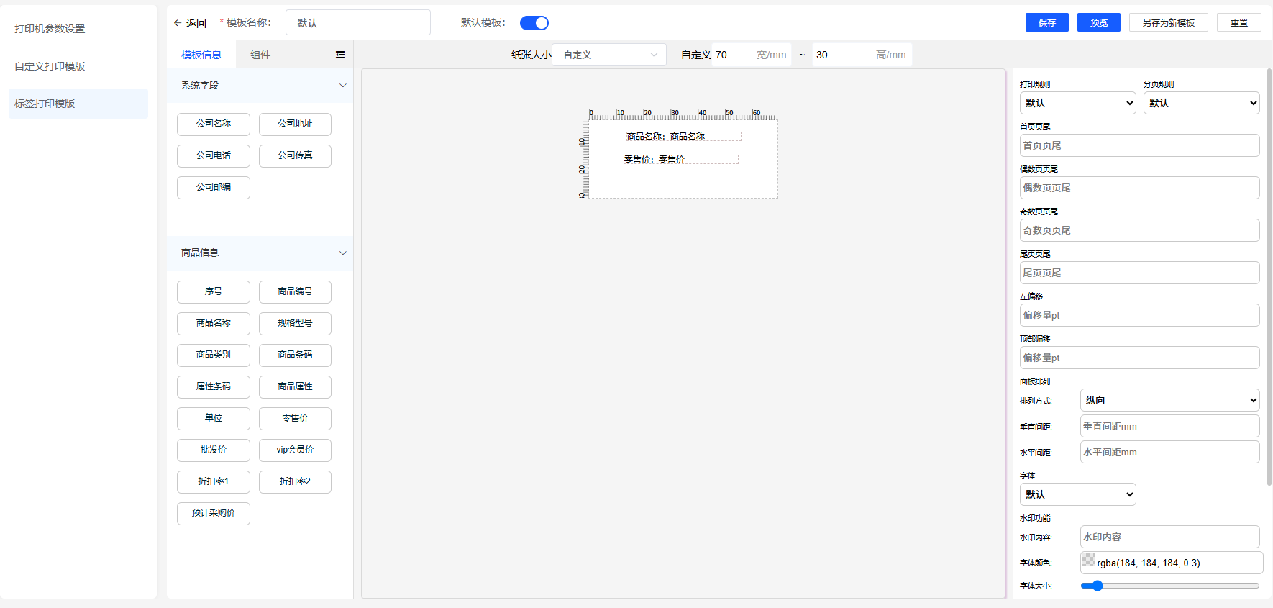Click the 公司邮编 field button

[214, 187]
